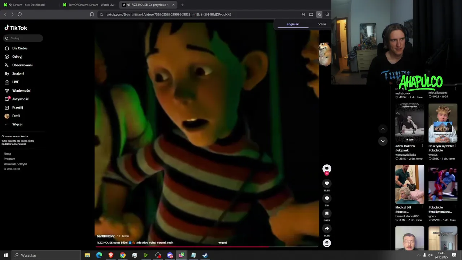Image resolution: width=462 pixels, height=260 pixels.
Task: Open Wiadomości messages
Action: tap(17, 91)
